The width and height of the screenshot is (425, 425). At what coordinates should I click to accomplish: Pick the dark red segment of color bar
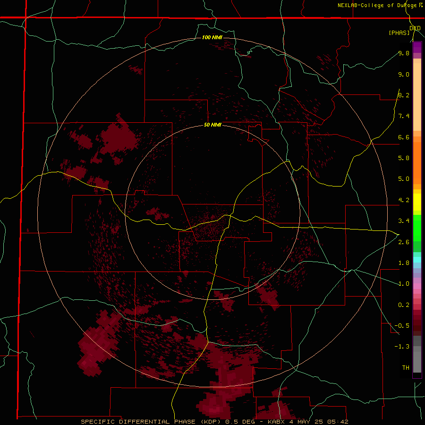[x=417, y=323]
